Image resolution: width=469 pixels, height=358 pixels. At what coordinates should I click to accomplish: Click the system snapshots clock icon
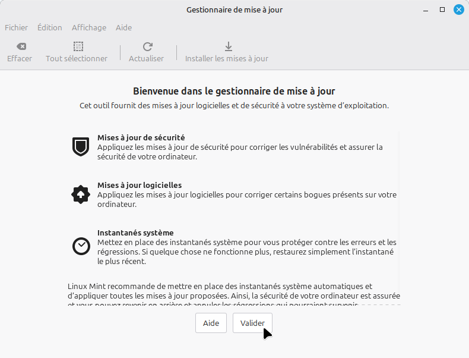tap(81, 246)
